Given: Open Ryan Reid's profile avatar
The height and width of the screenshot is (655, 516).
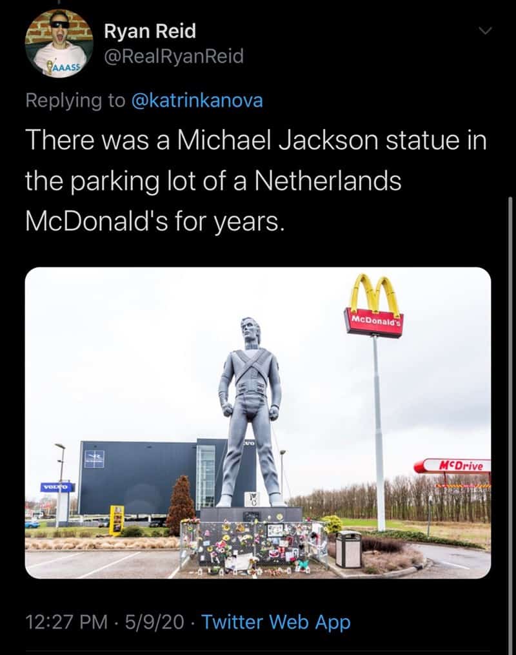Looking at the screenshot, I should pyautogui.click(x=59, y=43).
